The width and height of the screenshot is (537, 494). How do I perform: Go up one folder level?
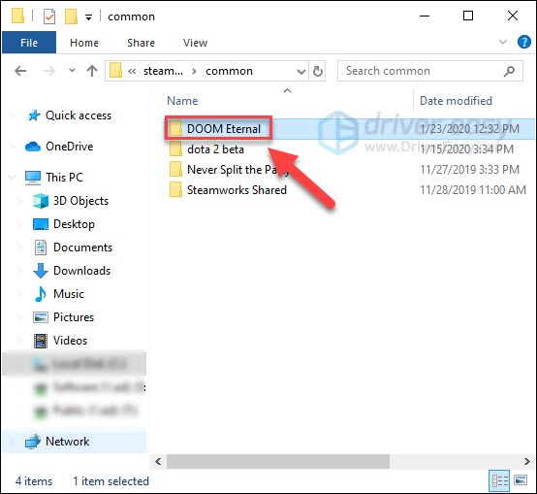tap(92, 71)
